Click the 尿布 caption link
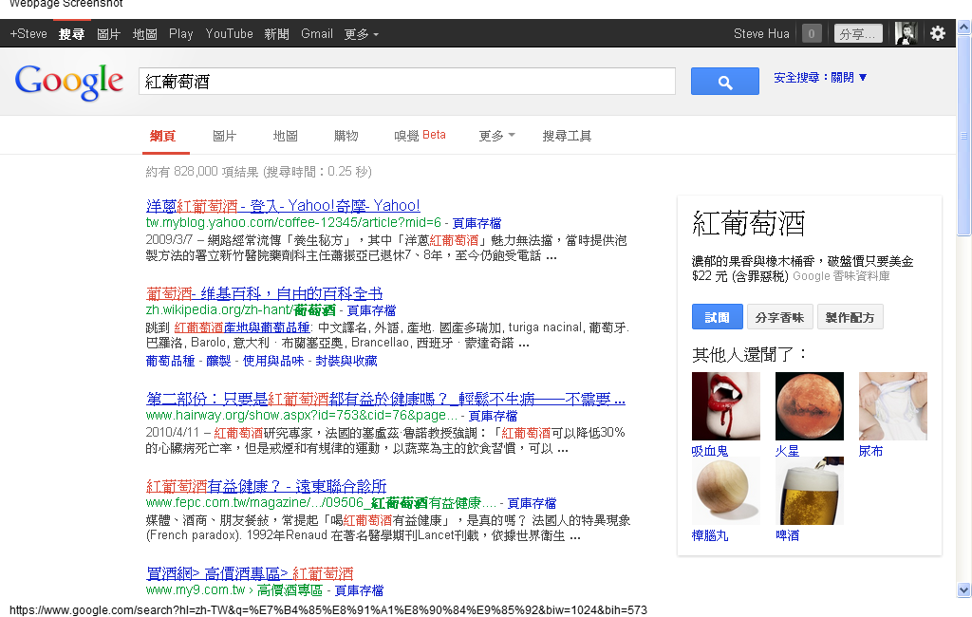This screenshot has width=972, height=617. [x=871, y=451]
